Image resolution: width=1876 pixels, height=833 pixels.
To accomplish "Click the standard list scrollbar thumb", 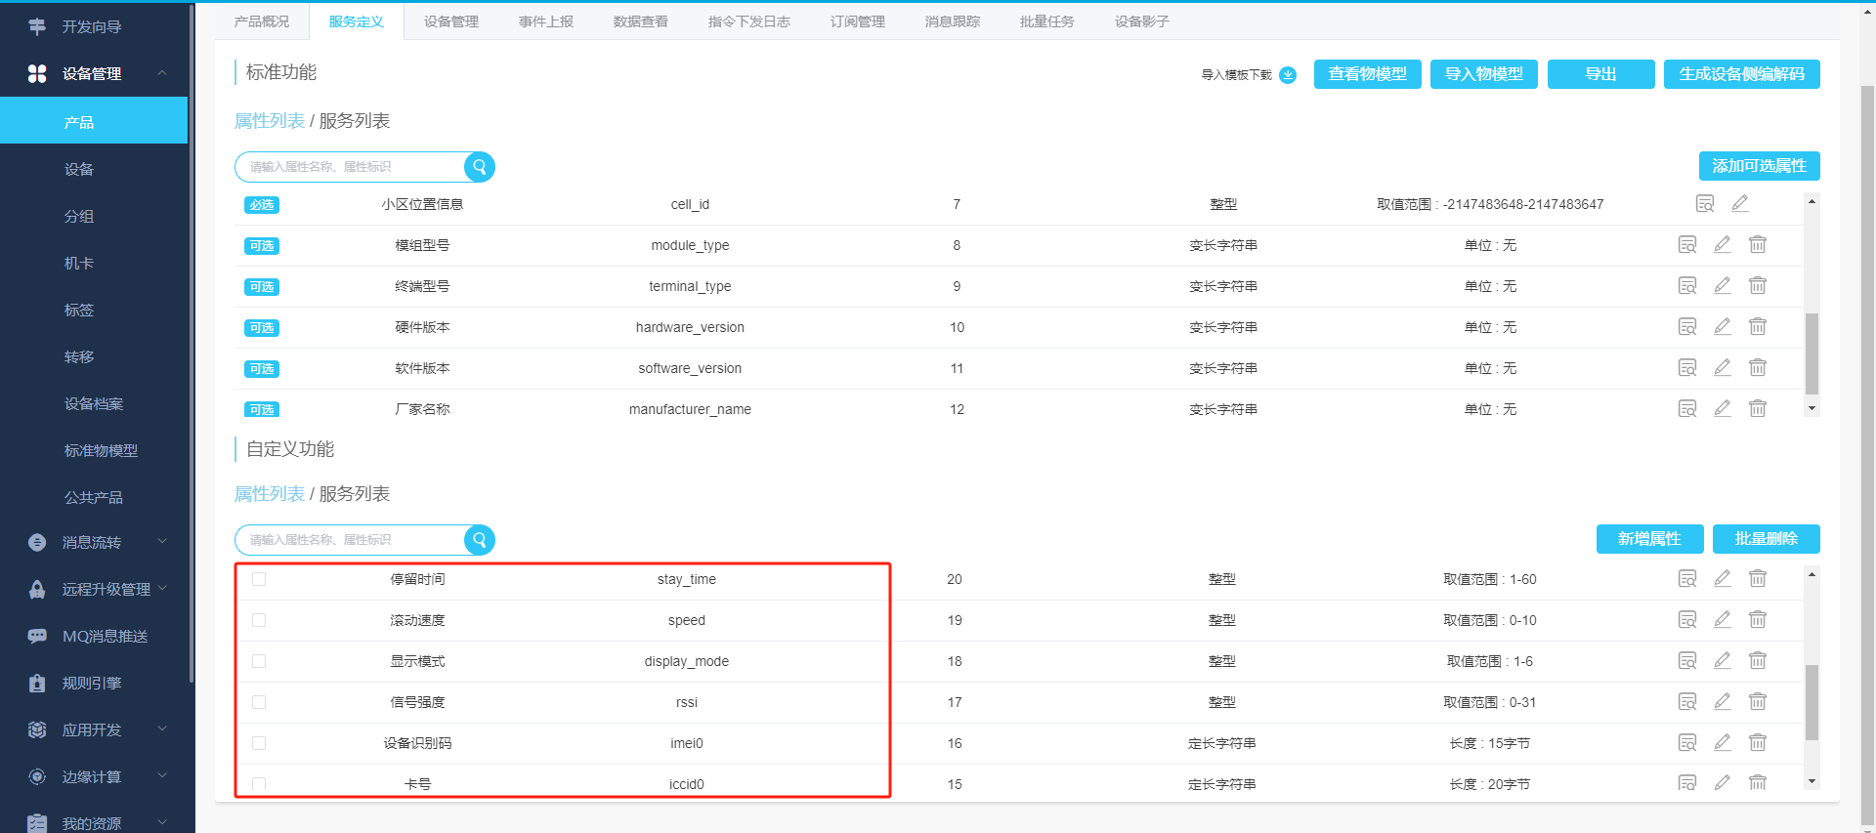I will 1812,354.
